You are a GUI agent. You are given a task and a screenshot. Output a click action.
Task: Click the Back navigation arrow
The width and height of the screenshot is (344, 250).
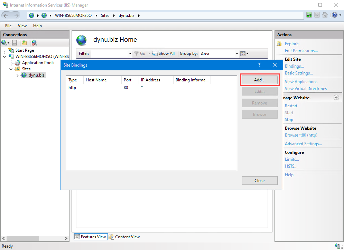coord(6,16)
